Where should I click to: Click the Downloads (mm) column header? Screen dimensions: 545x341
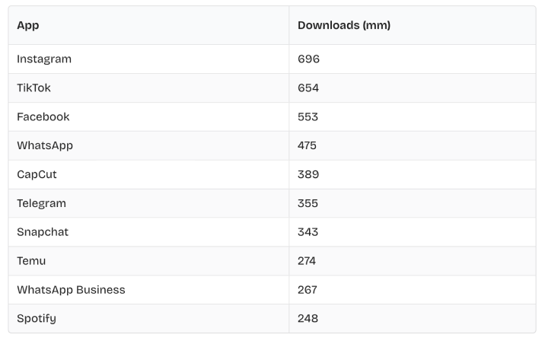(x=344, y=26)
